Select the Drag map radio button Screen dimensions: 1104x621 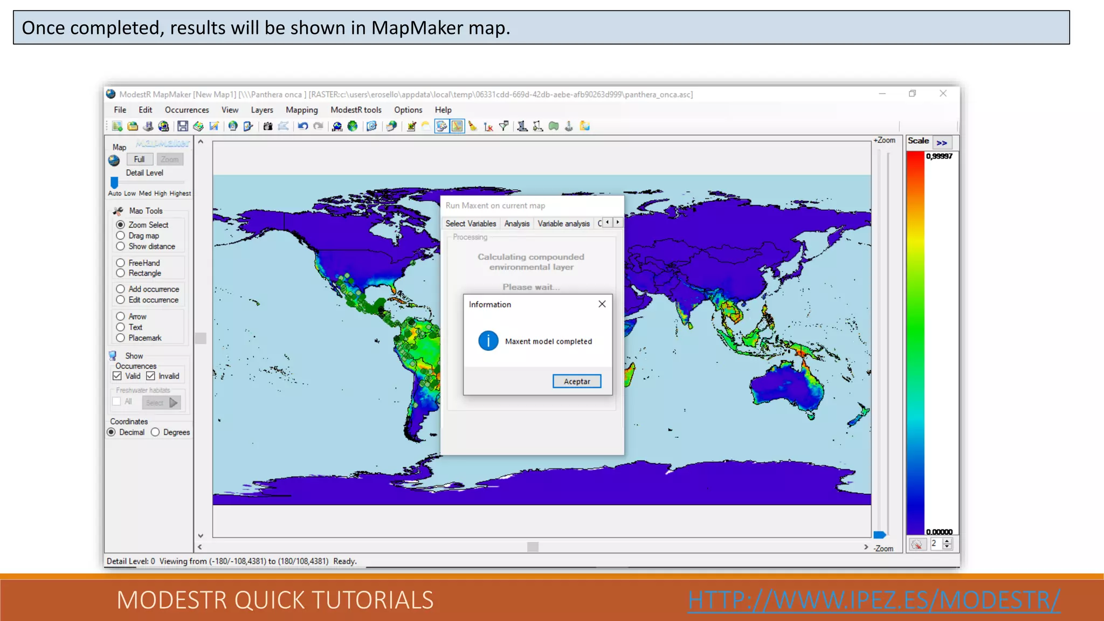point(120,236)
